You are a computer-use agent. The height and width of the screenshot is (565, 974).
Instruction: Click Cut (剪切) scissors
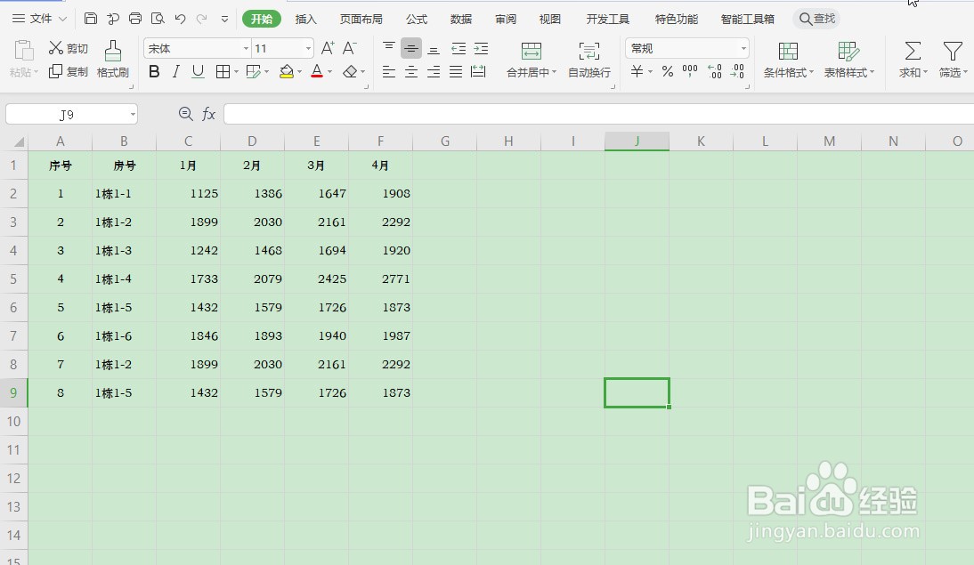coord(69,48)
